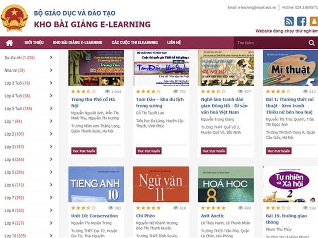
Task: Rate Trung thu Phố cổ Hà Nội stars
Action: (x=83, y=92)
